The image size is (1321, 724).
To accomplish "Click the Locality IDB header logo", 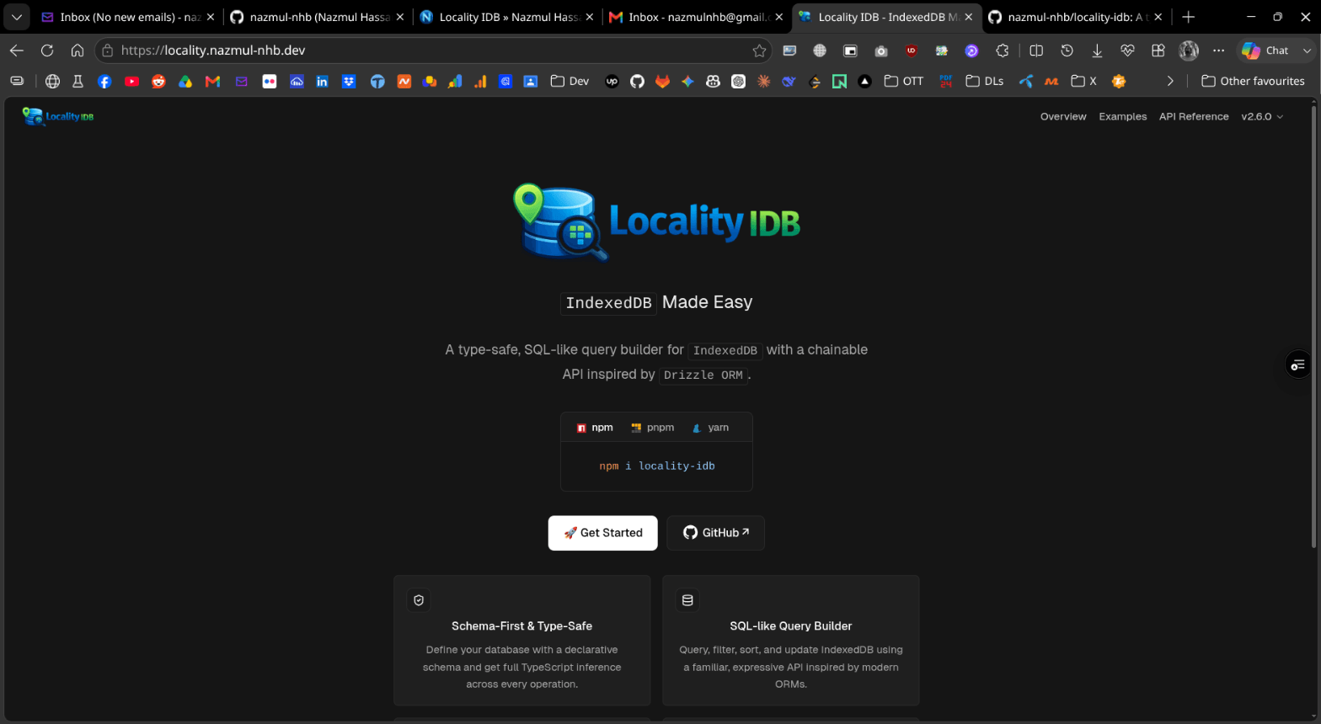I will pyautogui.click(x=58, y=116).
